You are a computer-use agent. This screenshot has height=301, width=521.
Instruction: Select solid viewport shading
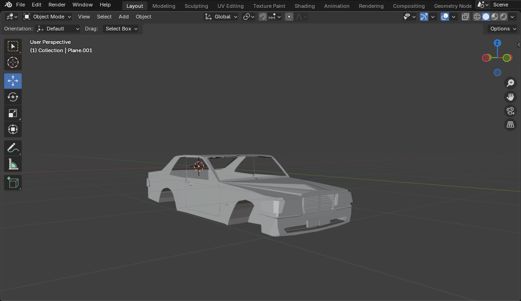pyautogui.click(x=486, y=17)
